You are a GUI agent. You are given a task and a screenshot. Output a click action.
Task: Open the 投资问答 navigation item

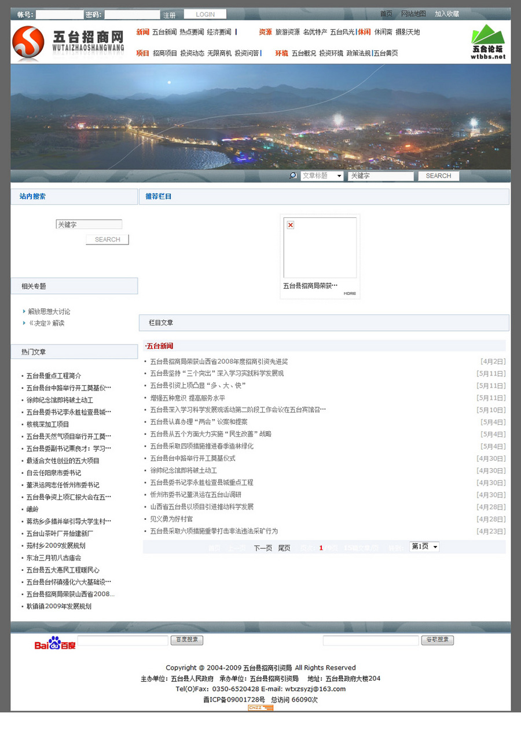tap(247, 53)
